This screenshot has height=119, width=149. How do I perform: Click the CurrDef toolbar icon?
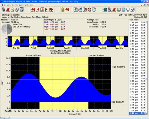(x=114, y=10)
